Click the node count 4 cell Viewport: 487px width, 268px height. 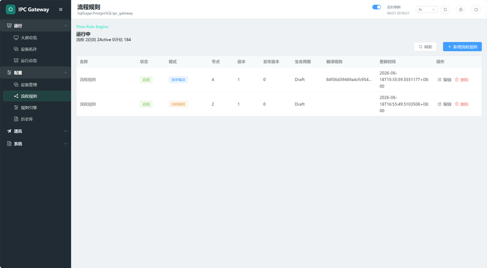(212, 80)
